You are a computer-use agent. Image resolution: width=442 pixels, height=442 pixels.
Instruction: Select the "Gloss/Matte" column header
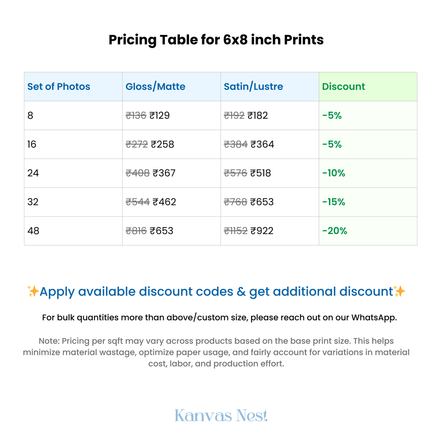(155, 86)
